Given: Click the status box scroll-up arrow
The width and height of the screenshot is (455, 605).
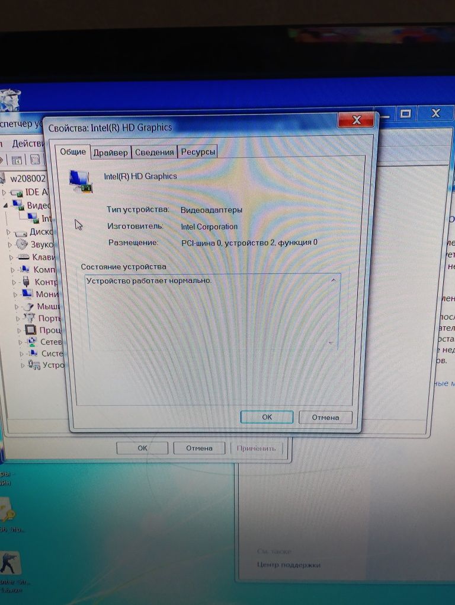Looking at the screenshot, I should pyautogui.click(x=334, y=281).
